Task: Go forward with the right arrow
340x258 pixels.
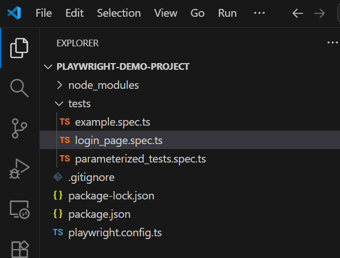Action: 319,13
